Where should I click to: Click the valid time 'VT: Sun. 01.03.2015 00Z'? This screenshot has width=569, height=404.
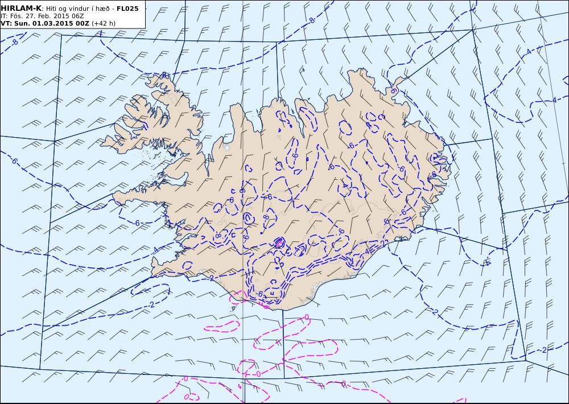point(45,23)
